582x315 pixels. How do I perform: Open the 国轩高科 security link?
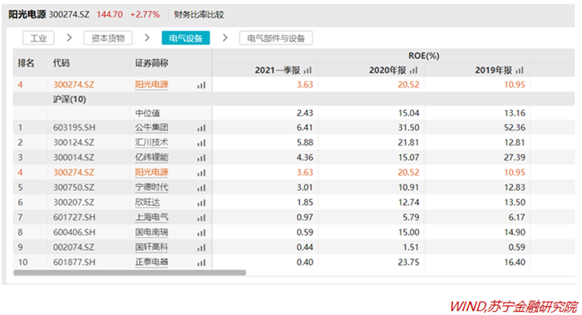[151, 247]
